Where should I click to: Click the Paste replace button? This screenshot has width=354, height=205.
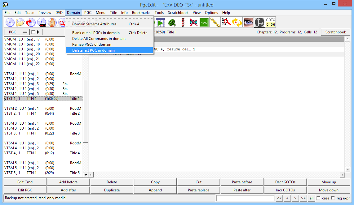[x=198, y=190]
